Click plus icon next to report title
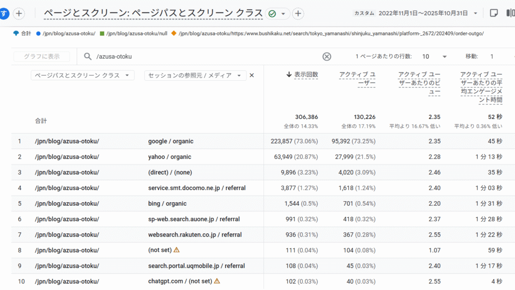Viewport: 515px width, 290px height. 298,14
